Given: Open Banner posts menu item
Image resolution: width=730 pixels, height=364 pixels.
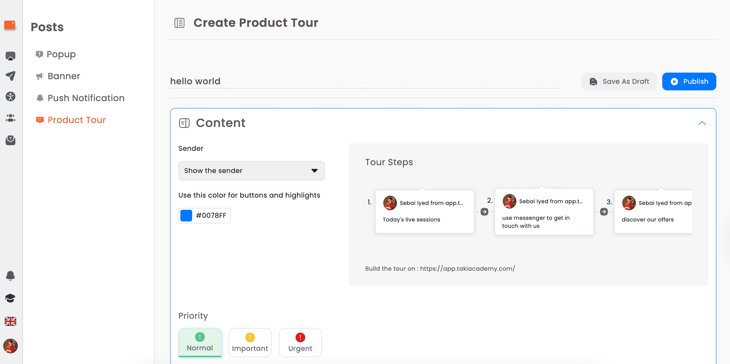Looking at the screenshot, I should [58, 76].
